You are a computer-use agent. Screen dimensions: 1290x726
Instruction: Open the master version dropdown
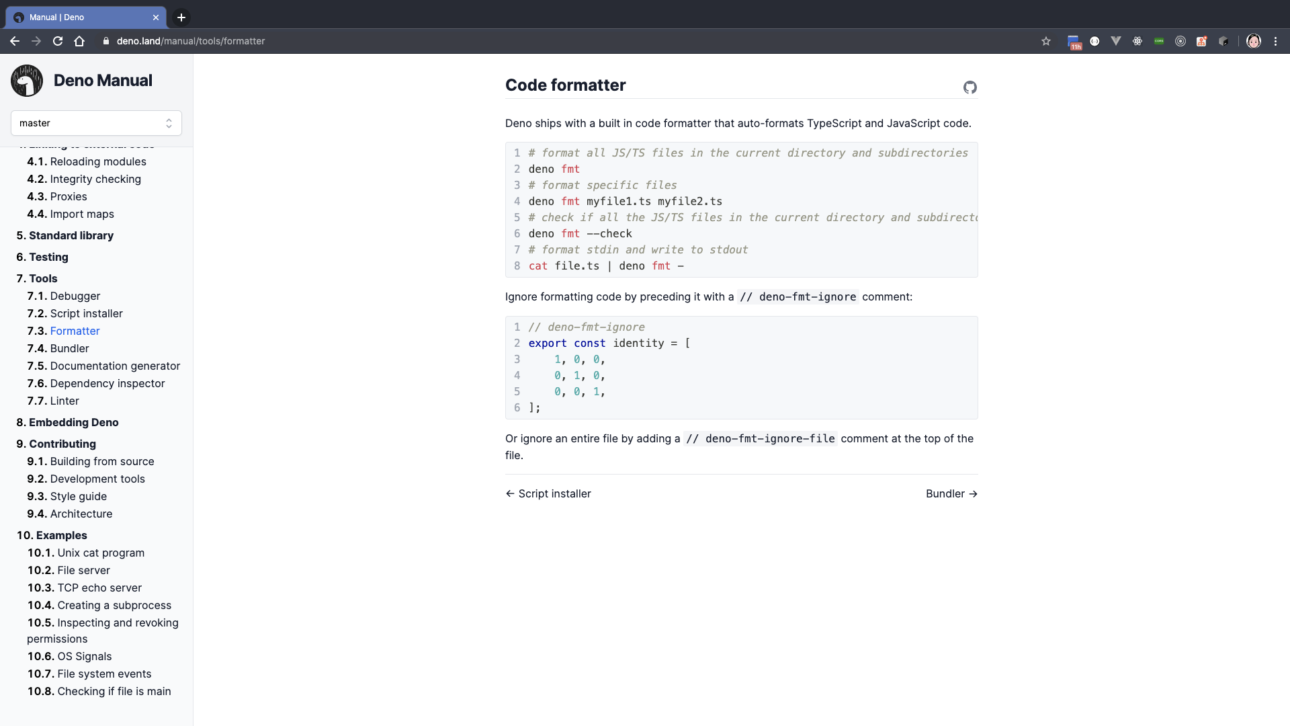pos(96,123)
